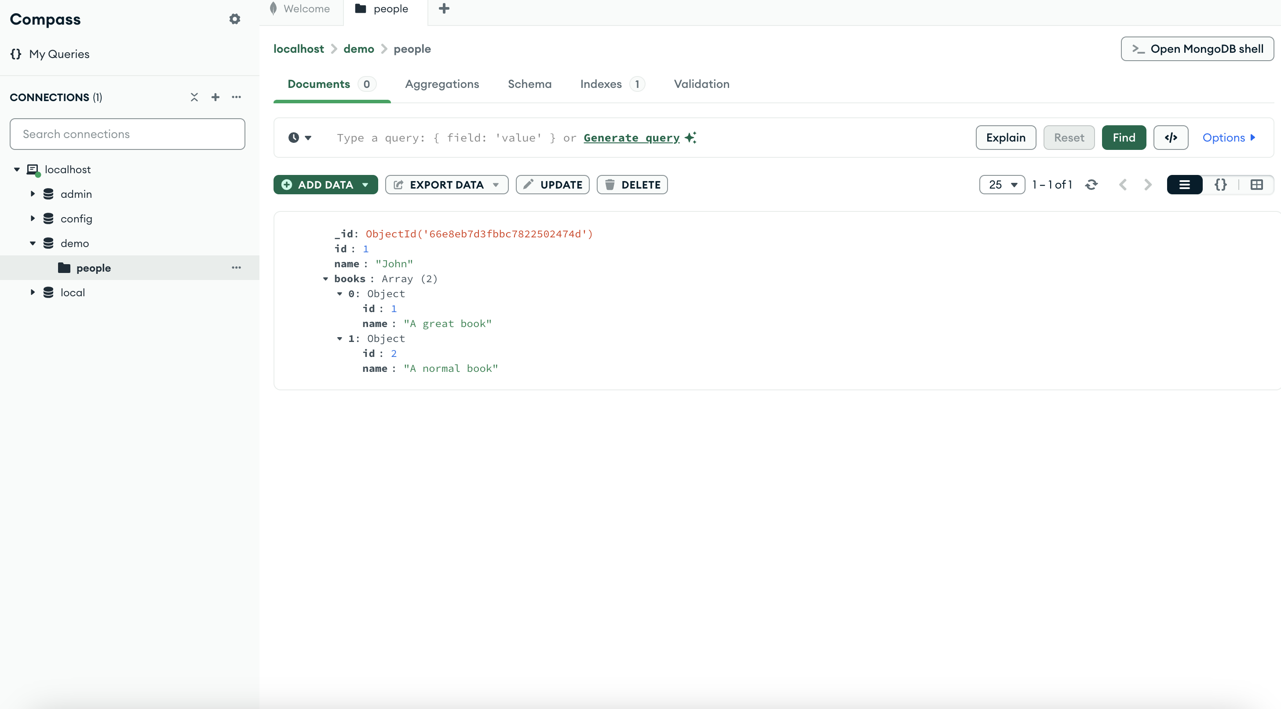1281x709 pixels.
Task: Collapse the books array field
Action: [x=326, y=279]
